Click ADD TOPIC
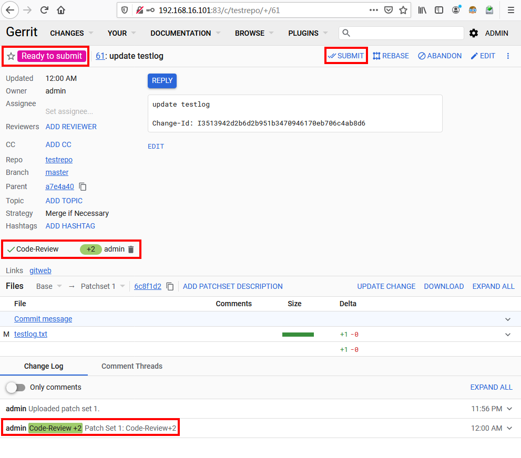 pyautogui.click(x=64, y=201)
